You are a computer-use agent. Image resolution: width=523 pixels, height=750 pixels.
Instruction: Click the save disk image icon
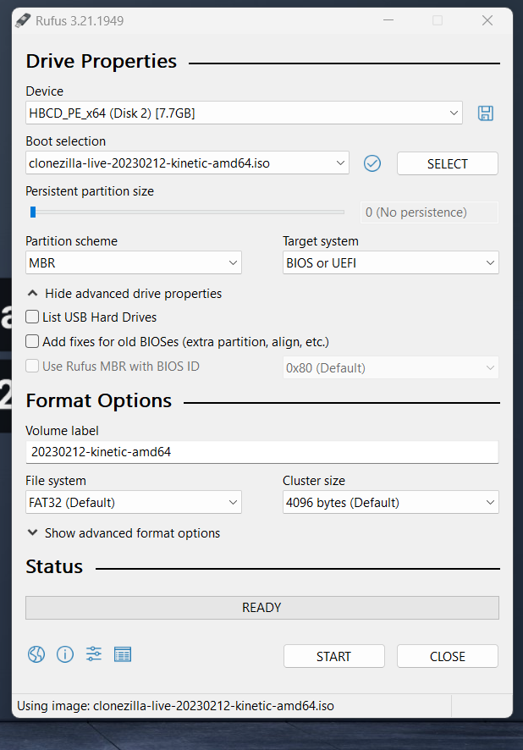485,113
